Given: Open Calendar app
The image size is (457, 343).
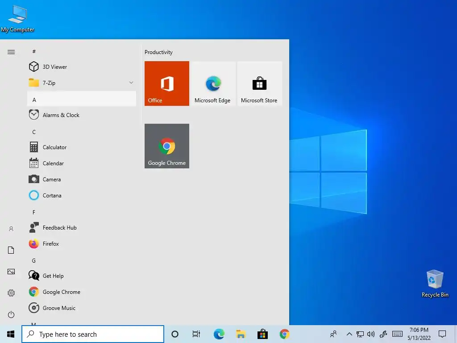Looking at the screenshot, I should coord(82,163).
